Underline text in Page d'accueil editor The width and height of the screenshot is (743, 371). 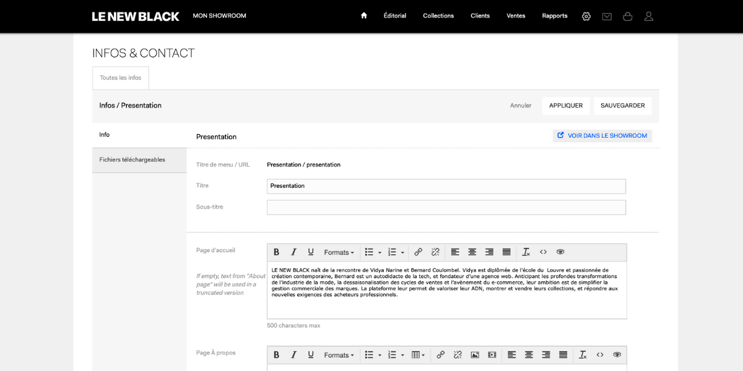coord(311,252)
